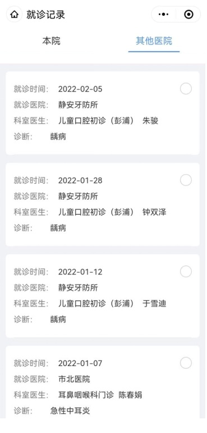Click 龋病 diagnosis in the 2022-01-12 record
Viewport: 207px width, 433px height.
pyautogui.click(x=58, y=319)
